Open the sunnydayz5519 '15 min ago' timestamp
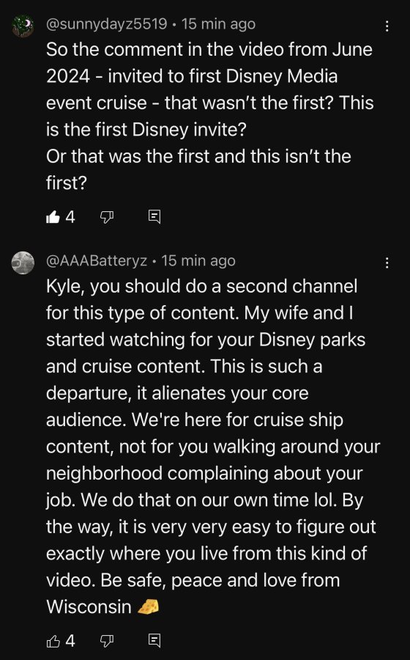Screen dimensions: 410x660 [x=218, y=24]
